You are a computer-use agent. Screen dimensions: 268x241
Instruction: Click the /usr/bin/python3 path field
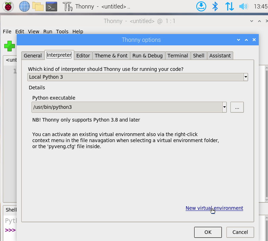point(127,107)
